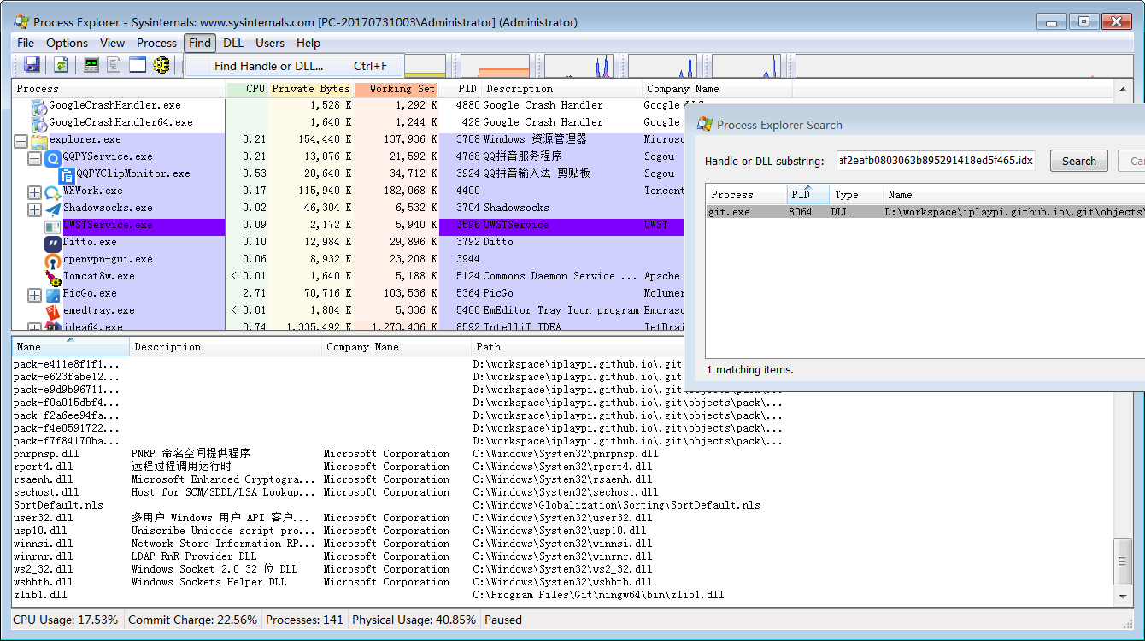Open the Options menu

click(x=67, y=43)
